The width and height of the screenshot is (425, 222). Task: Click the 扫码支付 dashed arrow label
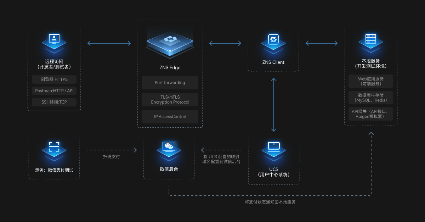(112, 156)
